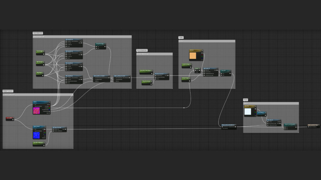Select the fourth blue function node in Rock Materials
The width and height of the screenshot is (321, 180).
point(74,79)
